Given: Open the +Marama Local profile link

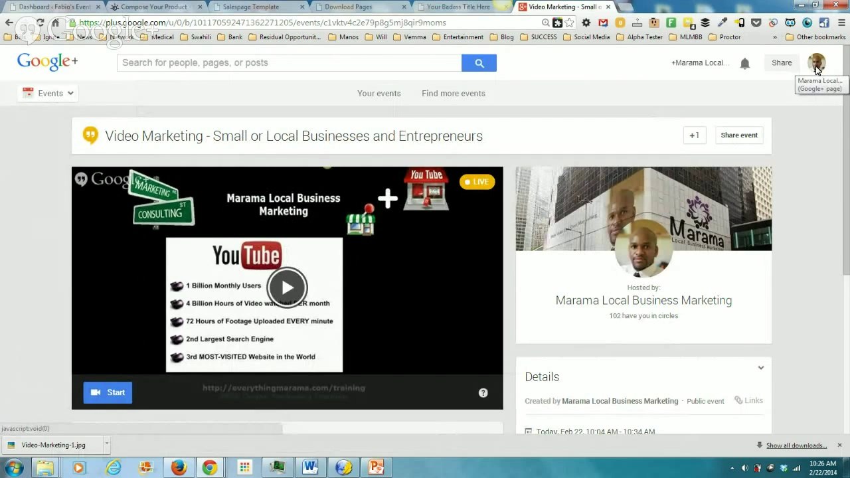Looking at the screenshot, I should (x=699, y=63).
